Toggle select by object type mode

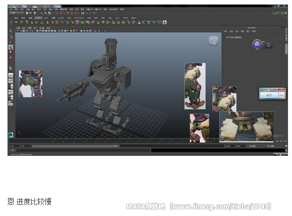pyautogui.click(x=46, y=13)
